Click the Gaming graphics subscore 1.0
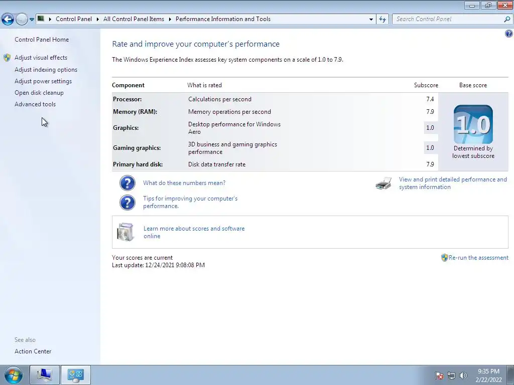The width and height of the screenshot is (514, 385). point(430,148)
